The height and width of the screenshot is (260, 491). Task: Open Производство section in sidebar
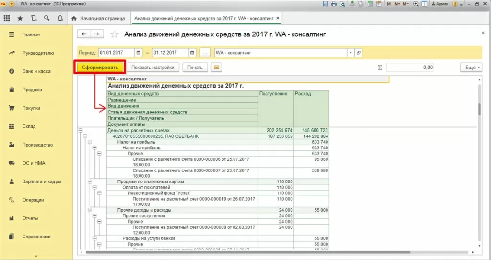[36, 145]
